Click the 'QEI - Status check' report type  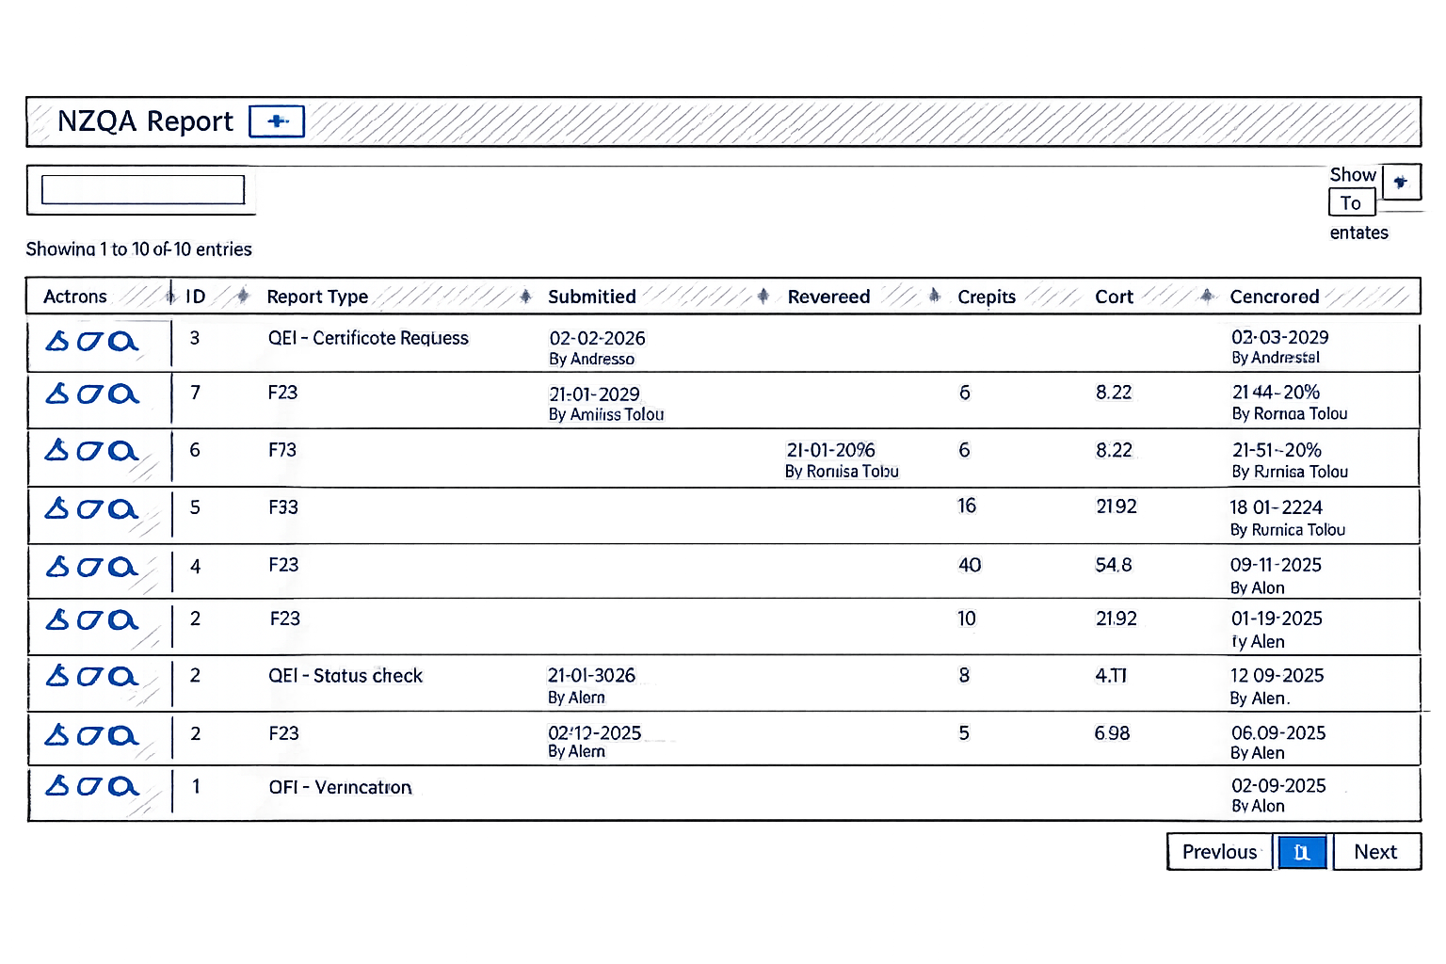(x=345, y=676)
